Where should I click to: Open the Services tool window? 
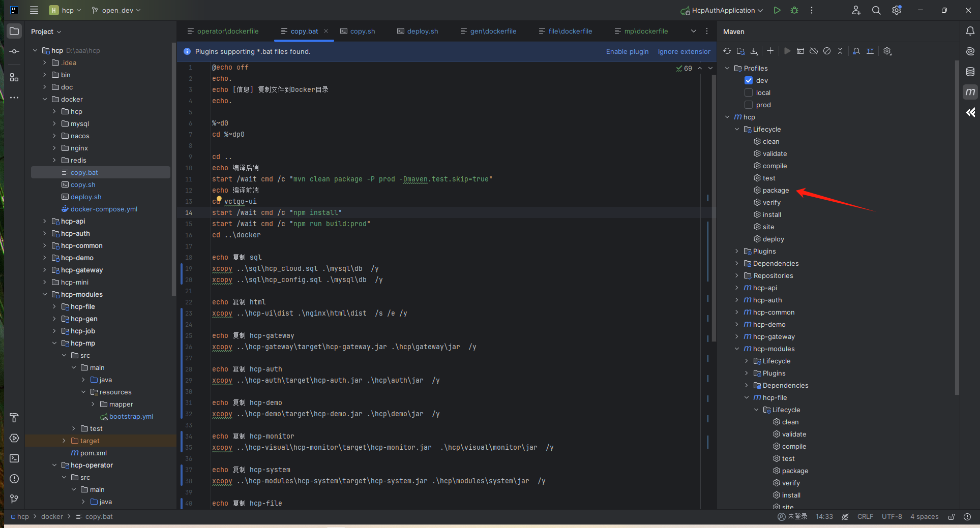tap(14, 438)
